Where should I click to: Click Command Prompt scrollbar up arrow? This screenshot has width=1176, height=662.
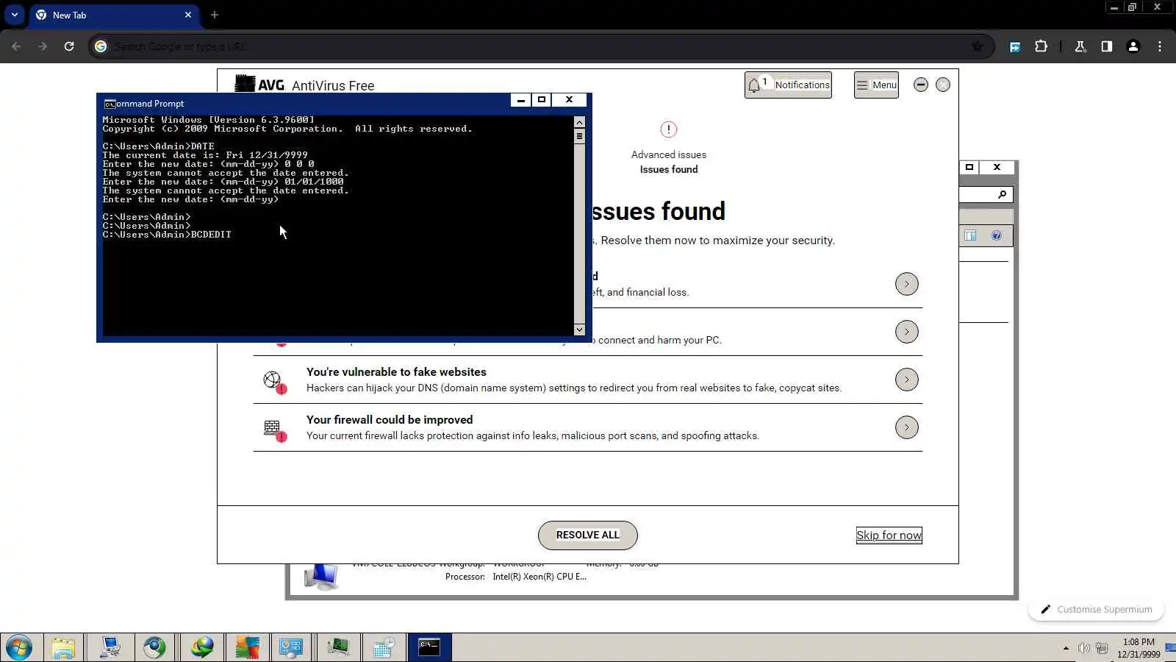click(579, 122)
